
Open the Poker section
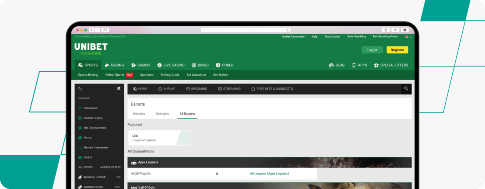[224, 65]
